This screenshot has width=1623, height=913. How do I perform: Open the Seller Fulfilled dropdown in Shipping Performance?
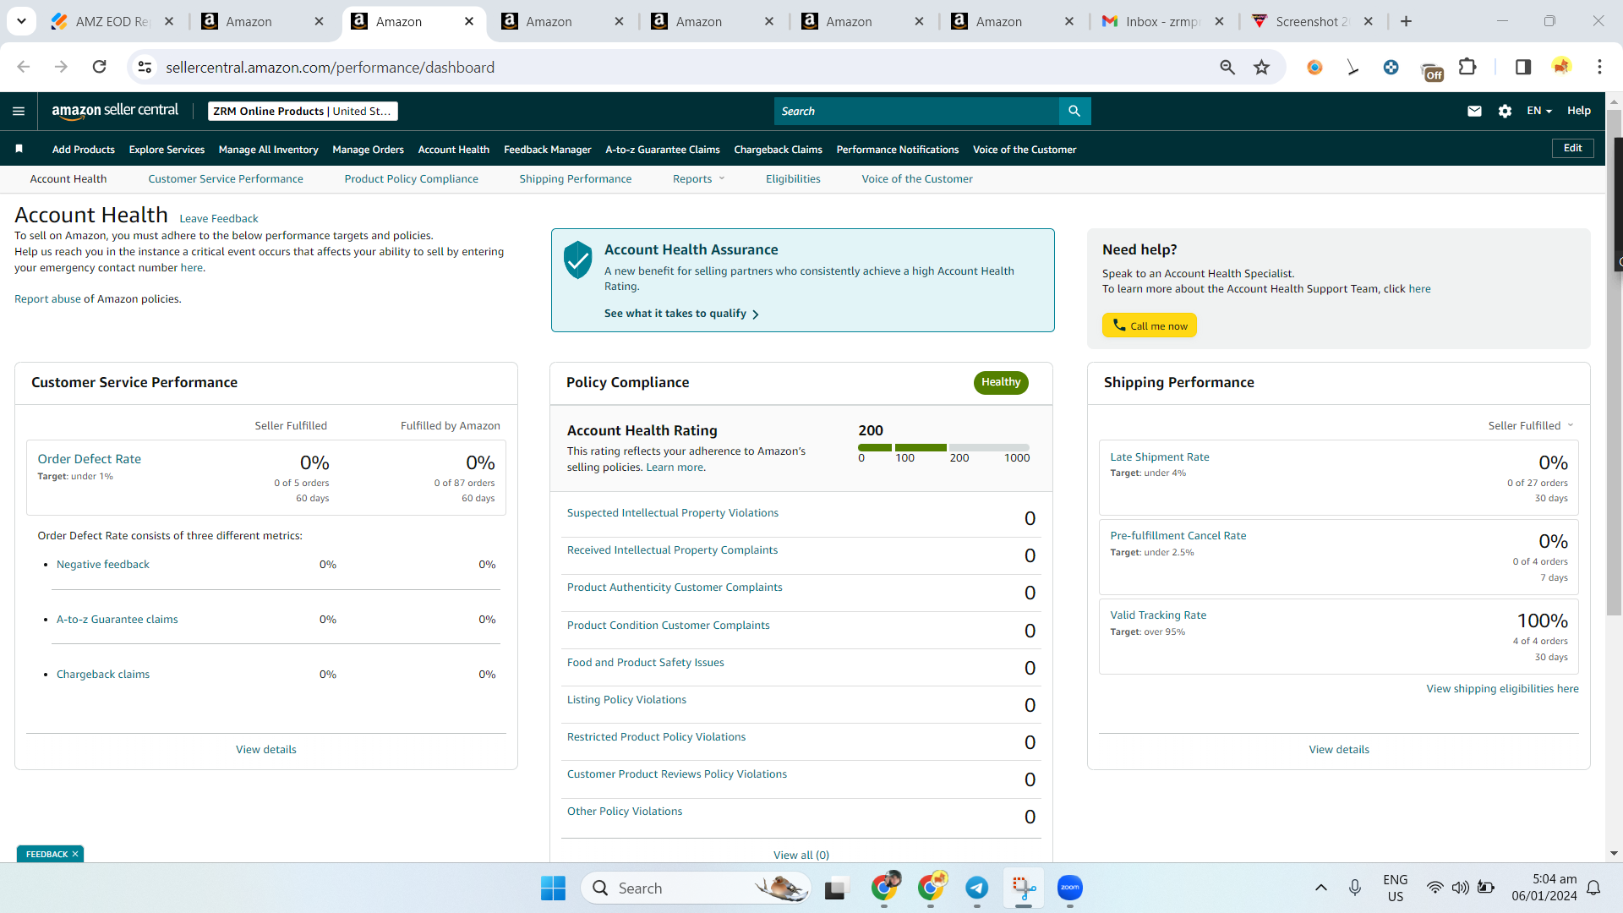pos(1531,426)
